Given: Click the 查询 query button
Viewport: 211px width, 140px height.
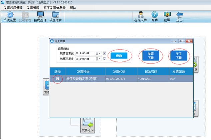Looking at the screenshot, I should 119,56.
